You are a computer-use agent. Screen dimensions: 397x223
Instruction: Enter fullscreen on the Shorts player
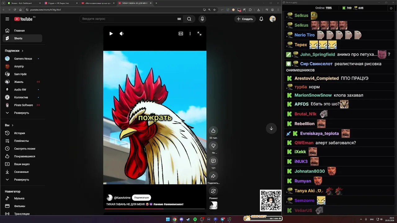tap(199, 33)
